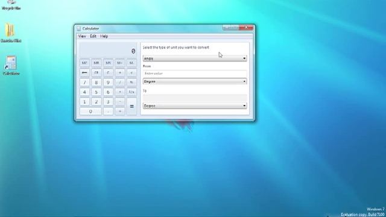
Task: Click the C clear key
Action: [x=108, y=72]
